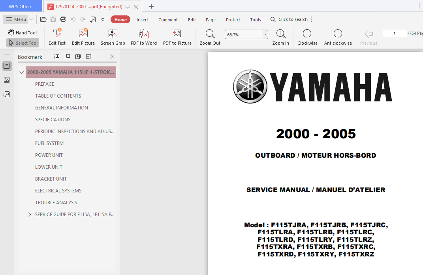Viewport: 423px width, 275px height.
Task: Switch to the Edit tab
Action: (192, 20)
